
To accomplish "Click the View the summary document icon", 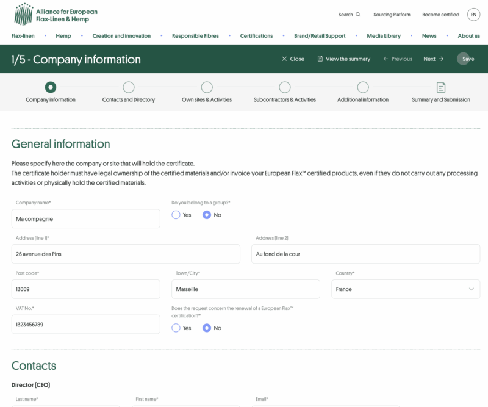I will tap(320, 59).
